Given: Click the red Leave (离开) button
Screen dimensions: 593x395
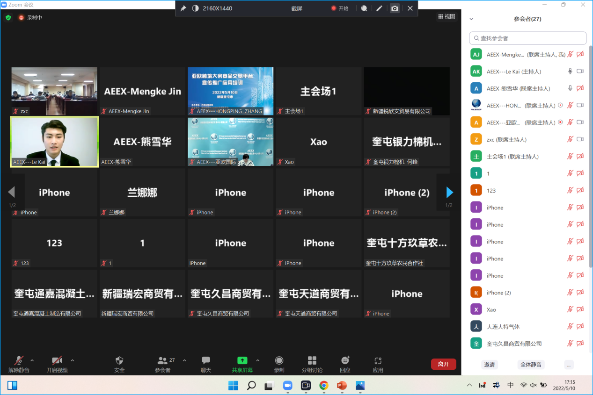Looking at the screenshot, I should pos(443,364).
